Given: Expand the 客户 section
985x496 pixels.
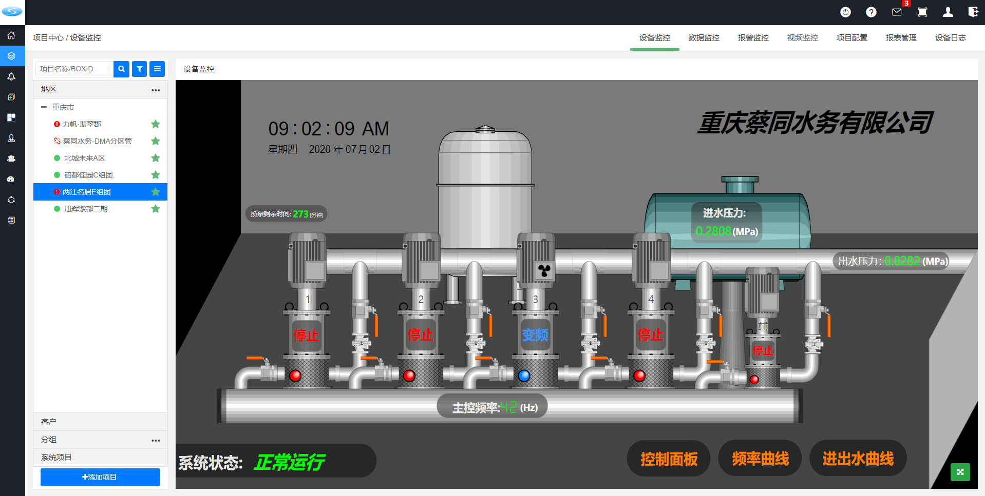Looking at the screenshot, I should point(100,422).
